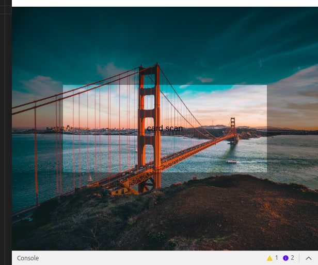This screenshot has width=318, height=265.
Task: Click the purple info messages icon
Action: click(285, 258)
